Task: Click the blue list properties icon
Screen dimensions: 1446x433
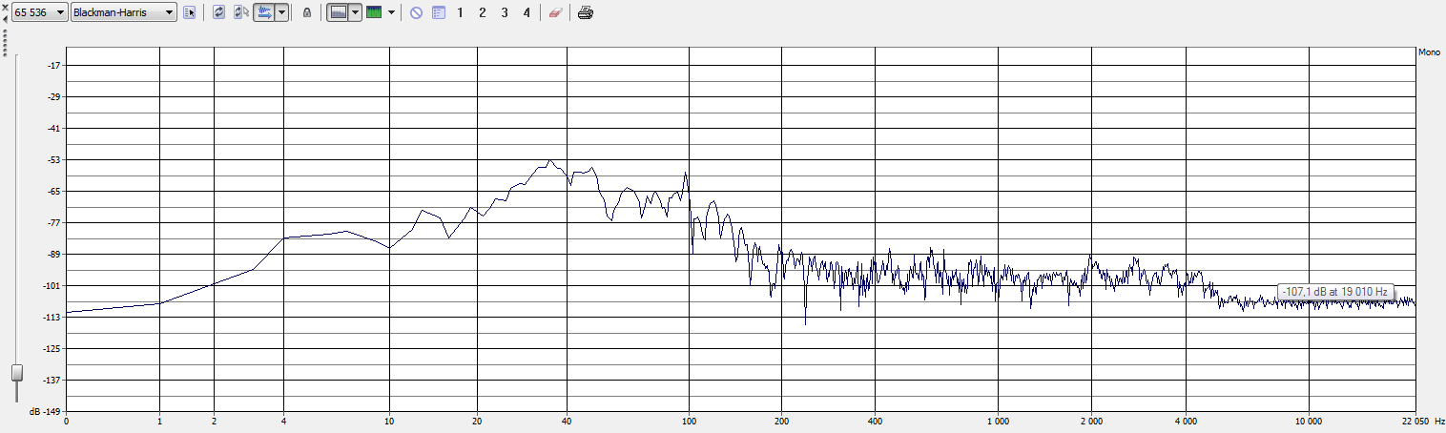Action: tap(439, 12)
